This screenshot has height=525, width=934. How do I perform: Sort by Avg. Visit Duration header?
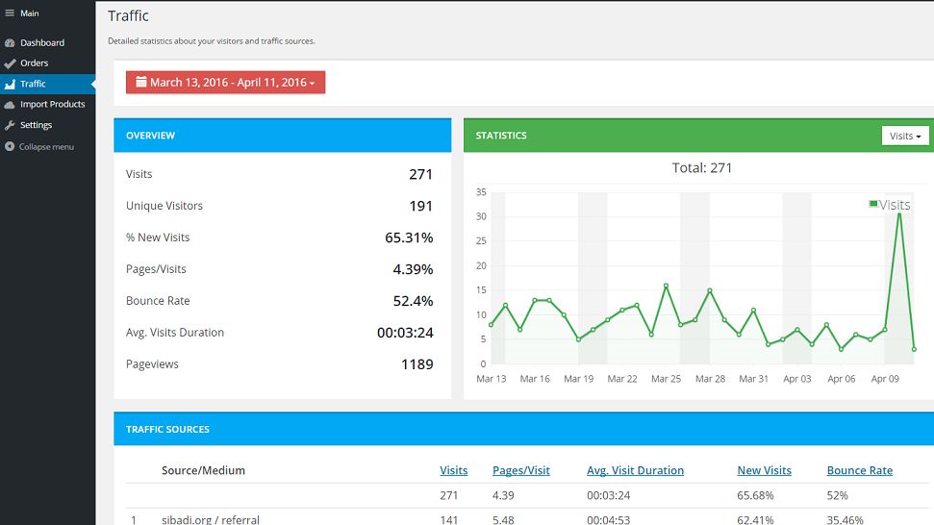point(635,471)
